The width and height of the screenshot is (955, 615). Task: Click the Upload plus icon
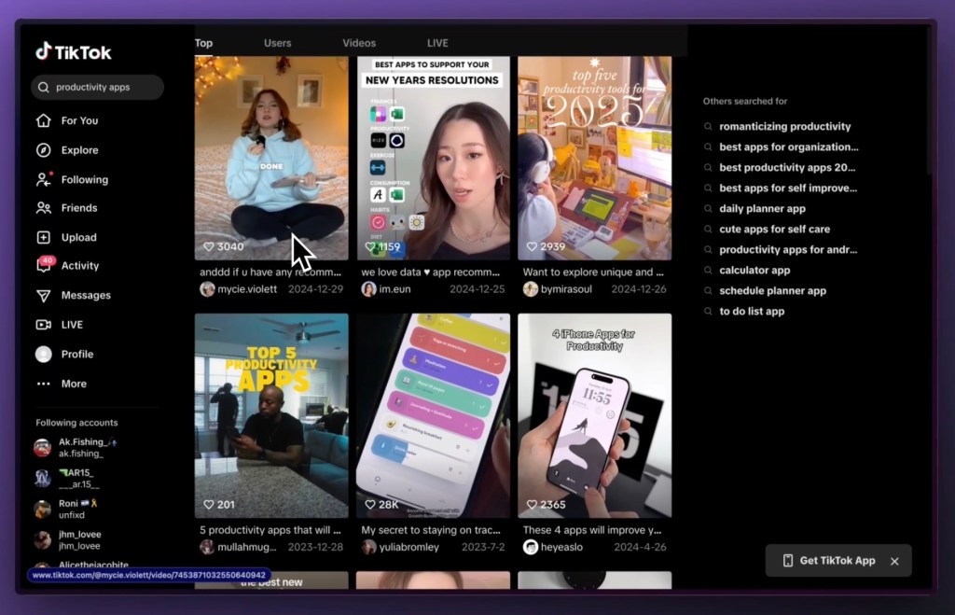[x=43, y=237]
